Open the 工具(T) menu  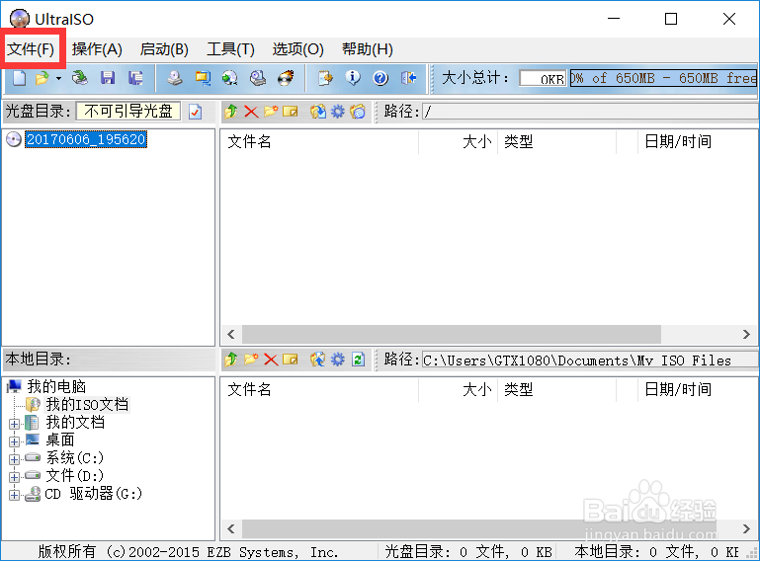tap(230, 49)
